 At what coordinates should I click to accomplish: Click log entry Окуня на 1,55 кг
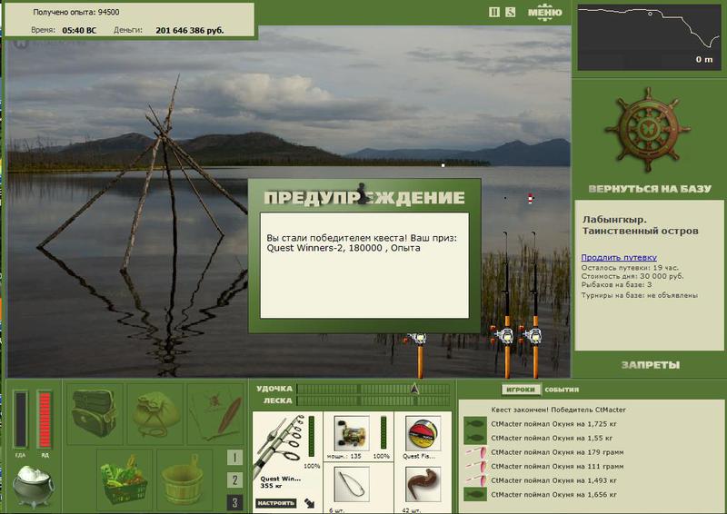(x=552, y=438)
